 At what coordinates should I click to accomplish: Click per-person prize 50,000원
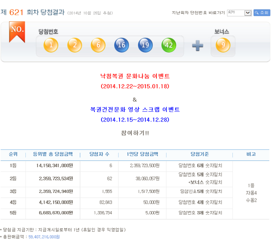click(x=151, y=202)
